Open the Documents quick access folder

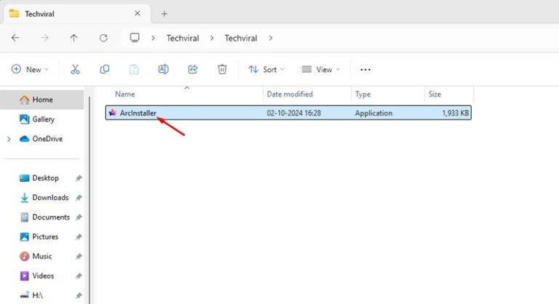41,217
